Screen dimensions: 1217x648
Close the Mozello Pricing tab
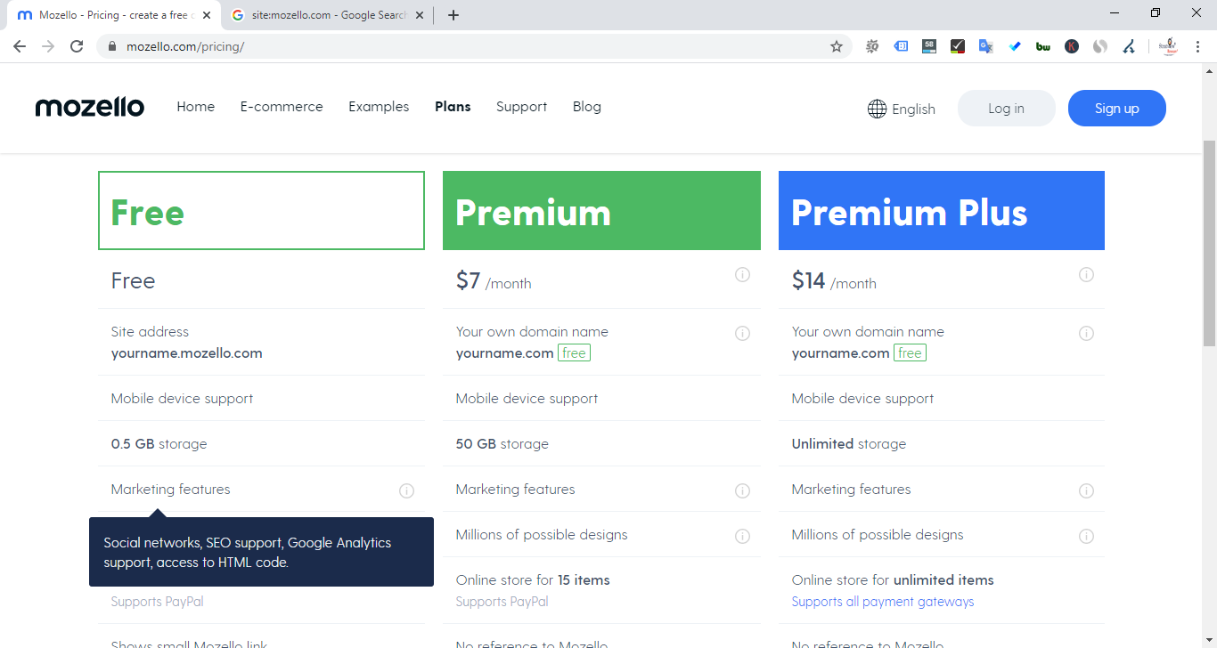(x=207, y=15)
